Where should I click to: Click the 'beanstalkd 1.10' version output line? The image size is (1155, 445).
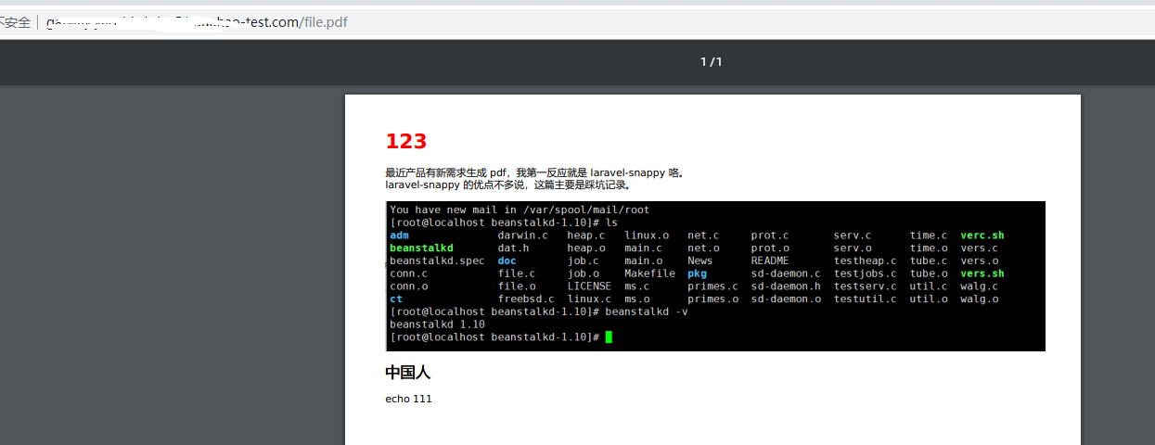[x=437, y=324]
